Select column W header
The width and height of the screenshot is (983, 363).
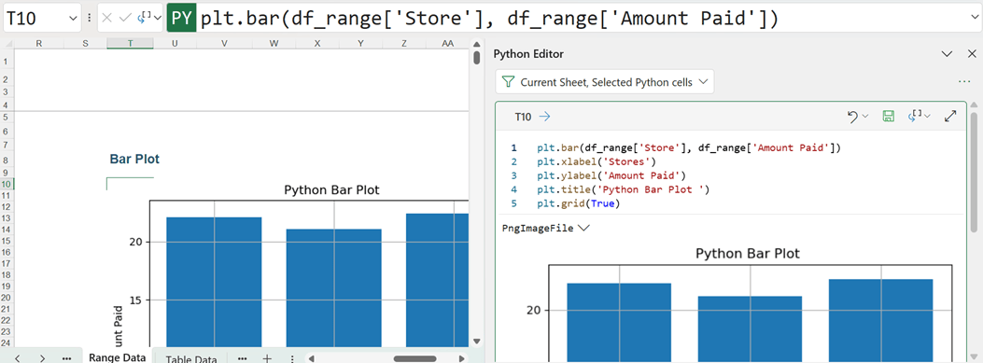point(274,43)
